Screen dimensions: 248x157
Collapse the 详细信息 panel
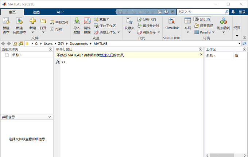coord(50,117)
